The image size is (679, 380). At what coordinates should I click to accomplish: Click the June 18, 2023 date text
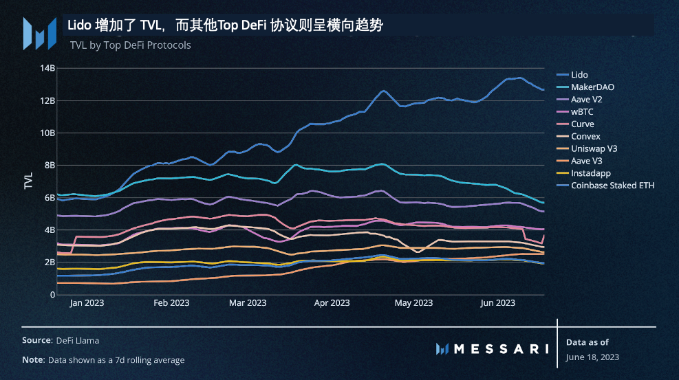coord(592,357)
